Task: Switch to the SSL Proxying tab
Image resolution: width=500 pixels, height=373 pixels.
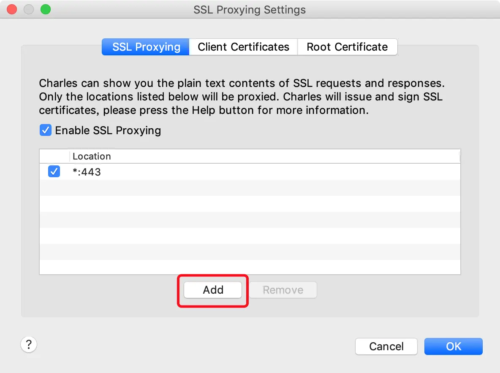Action: 146,47
